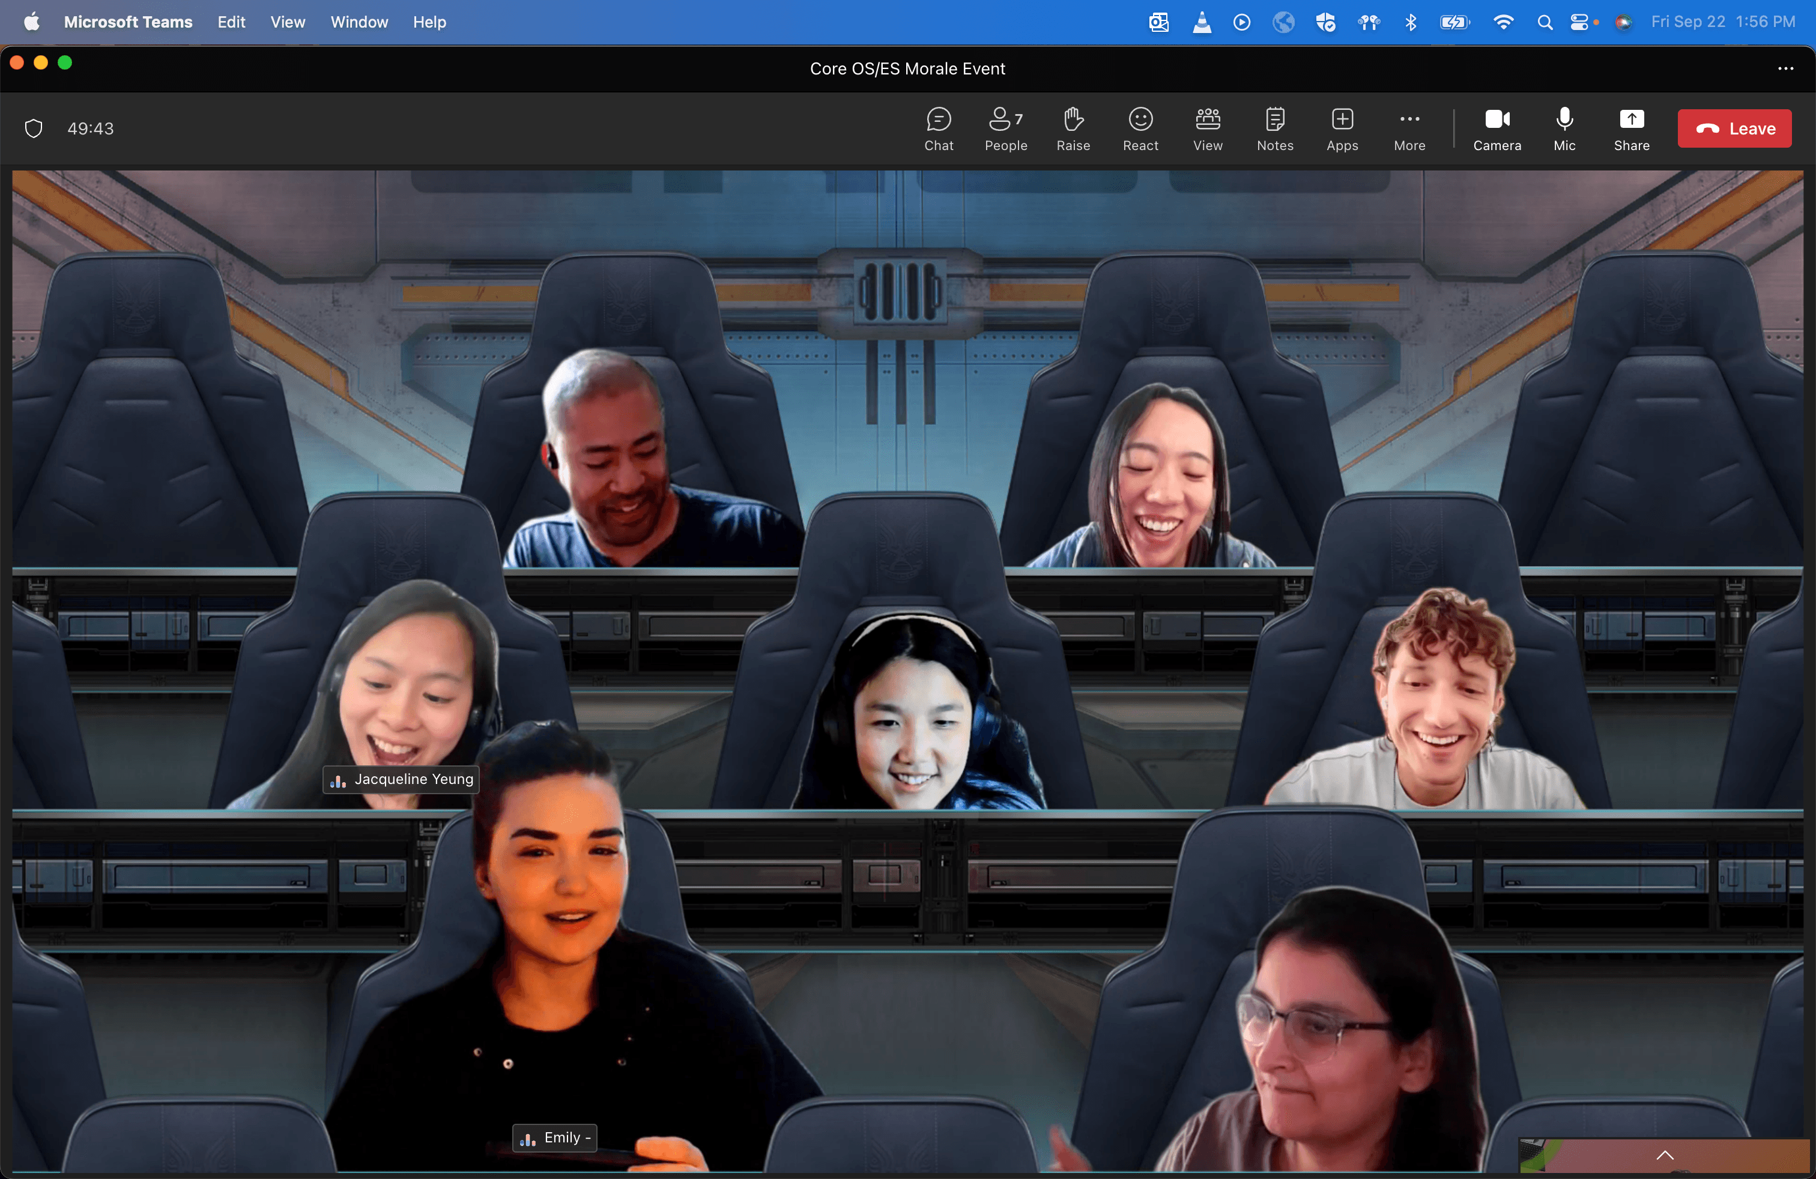The width and height of the screenshot is (1816, 1179).
Task: Mute the Mic
Action: point(1564,129)
